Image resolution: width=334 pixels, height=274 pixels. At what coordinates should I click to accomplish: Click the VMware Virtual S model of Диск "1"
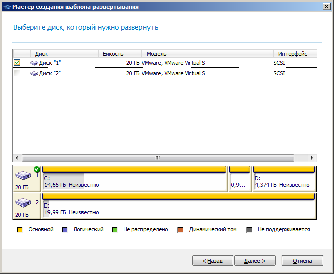tap(173, 63)
